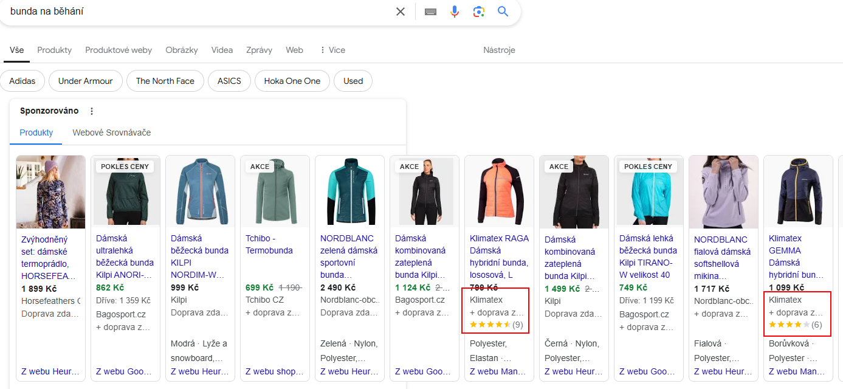Open the purple NORDBLANC softshell hoodie image
The image size is (843, 389).
coord(724,191)
